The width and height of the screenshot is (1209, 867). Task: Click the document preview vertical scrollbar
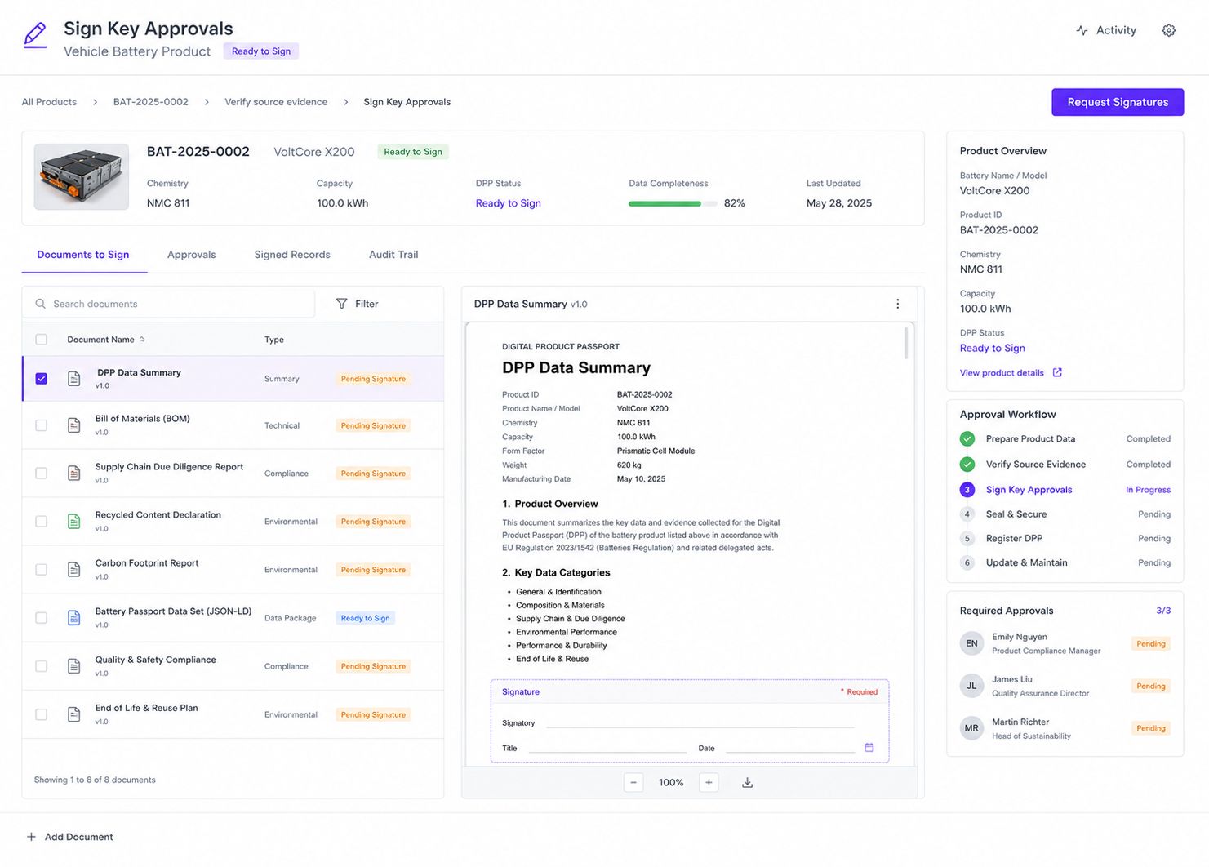[906, 343]
